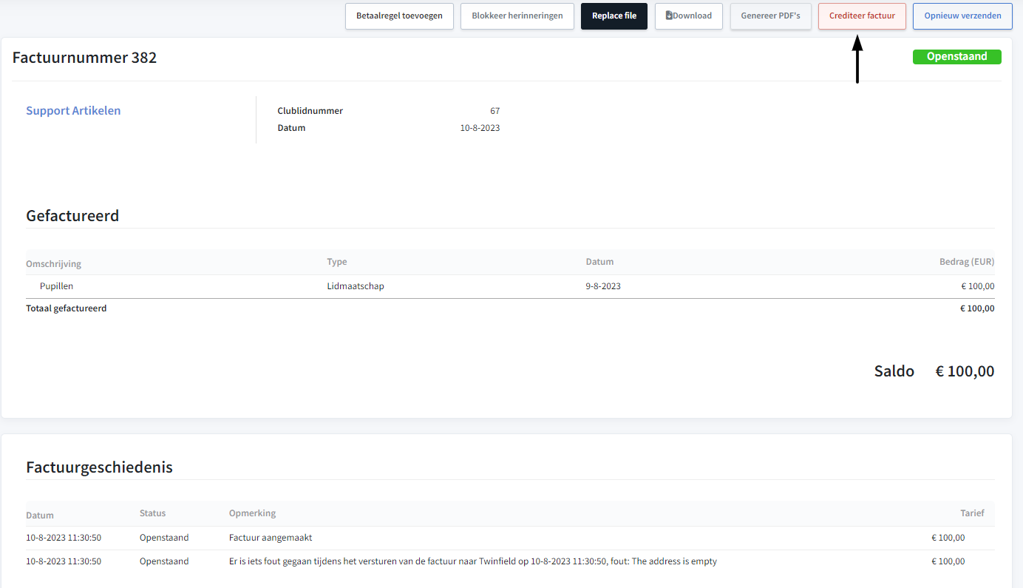This screenshot has height=588, width=1023.
Task: Click the Opmerking column header
Action: tap(252, 513)
